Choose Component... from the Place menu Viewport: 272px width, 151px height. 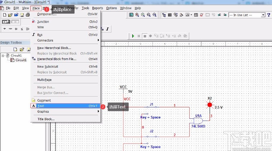tap(66, 14)
